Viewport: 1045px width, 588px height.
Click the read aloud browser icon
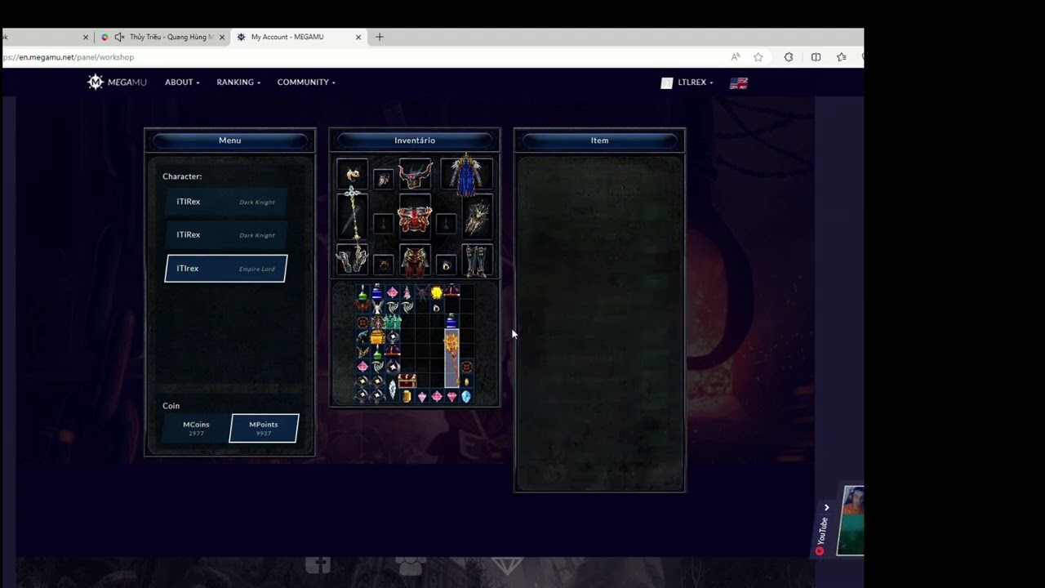(736, 57)
